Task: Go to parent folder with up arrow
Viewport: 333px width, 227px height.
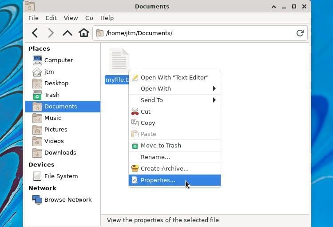Action: (x=67, y=33)
